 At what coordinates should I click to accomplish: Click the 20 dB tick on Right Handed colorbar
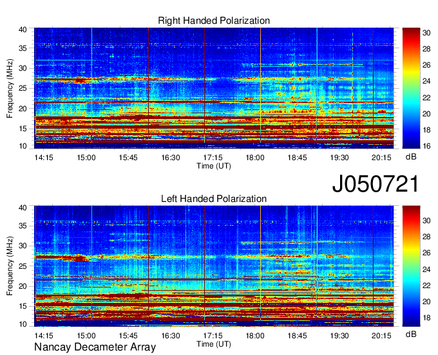[426, 114]
